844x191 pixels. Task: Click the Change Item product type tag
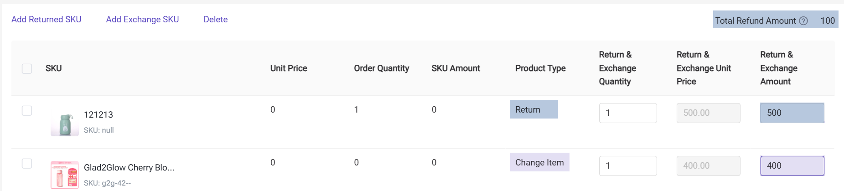click(539, 162)
